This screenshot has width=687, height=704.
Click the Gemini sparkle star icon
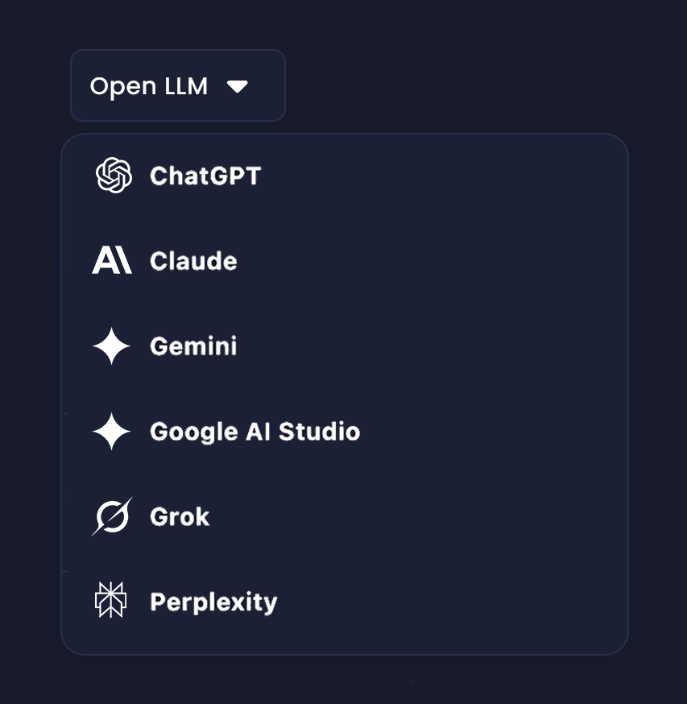(x=112, y=346)
